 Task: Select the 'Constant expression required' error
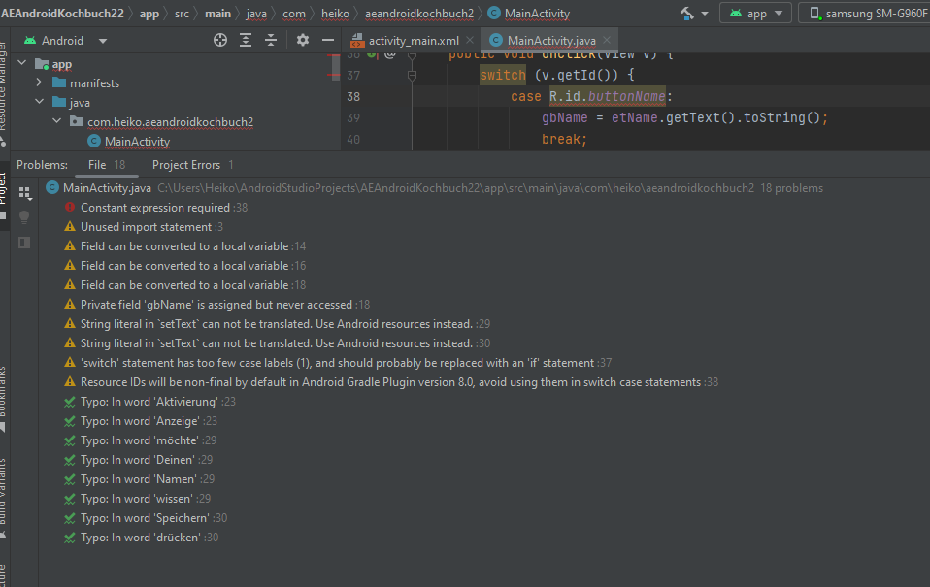155,208
